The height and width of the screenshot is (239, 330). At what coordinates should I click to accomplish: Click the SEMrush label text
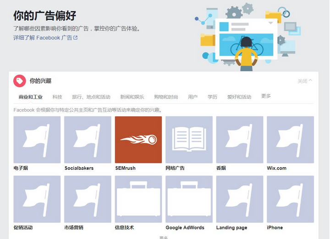tap(125, 168)
